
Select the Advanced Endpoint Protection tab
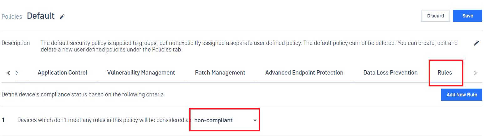(x=304, y=73)
